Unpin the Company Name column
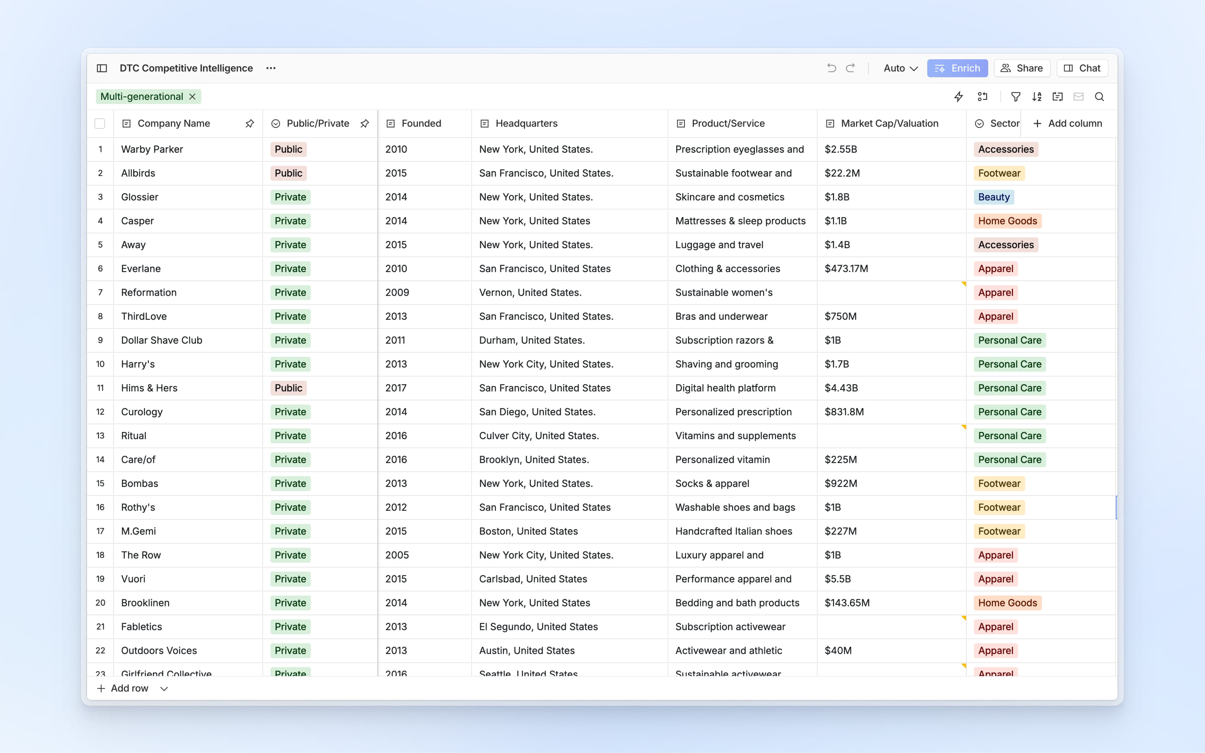Screen dimensions: 1205x753 249,123
